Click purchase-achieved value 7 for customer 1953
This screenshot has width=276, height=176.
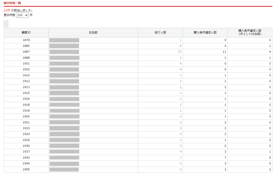pyautogui.click(x=225, y=157)
